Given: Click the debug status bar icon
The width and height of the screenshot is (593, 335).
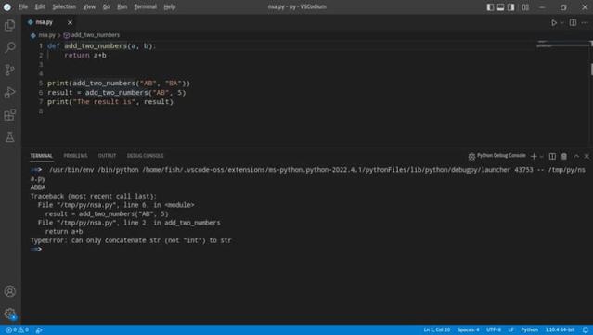Looking at the screenshot, I should click(39, 329).
